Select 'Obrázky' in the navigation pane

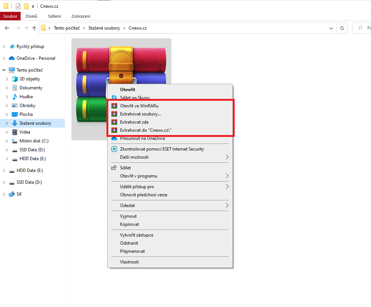coord(27,106)
